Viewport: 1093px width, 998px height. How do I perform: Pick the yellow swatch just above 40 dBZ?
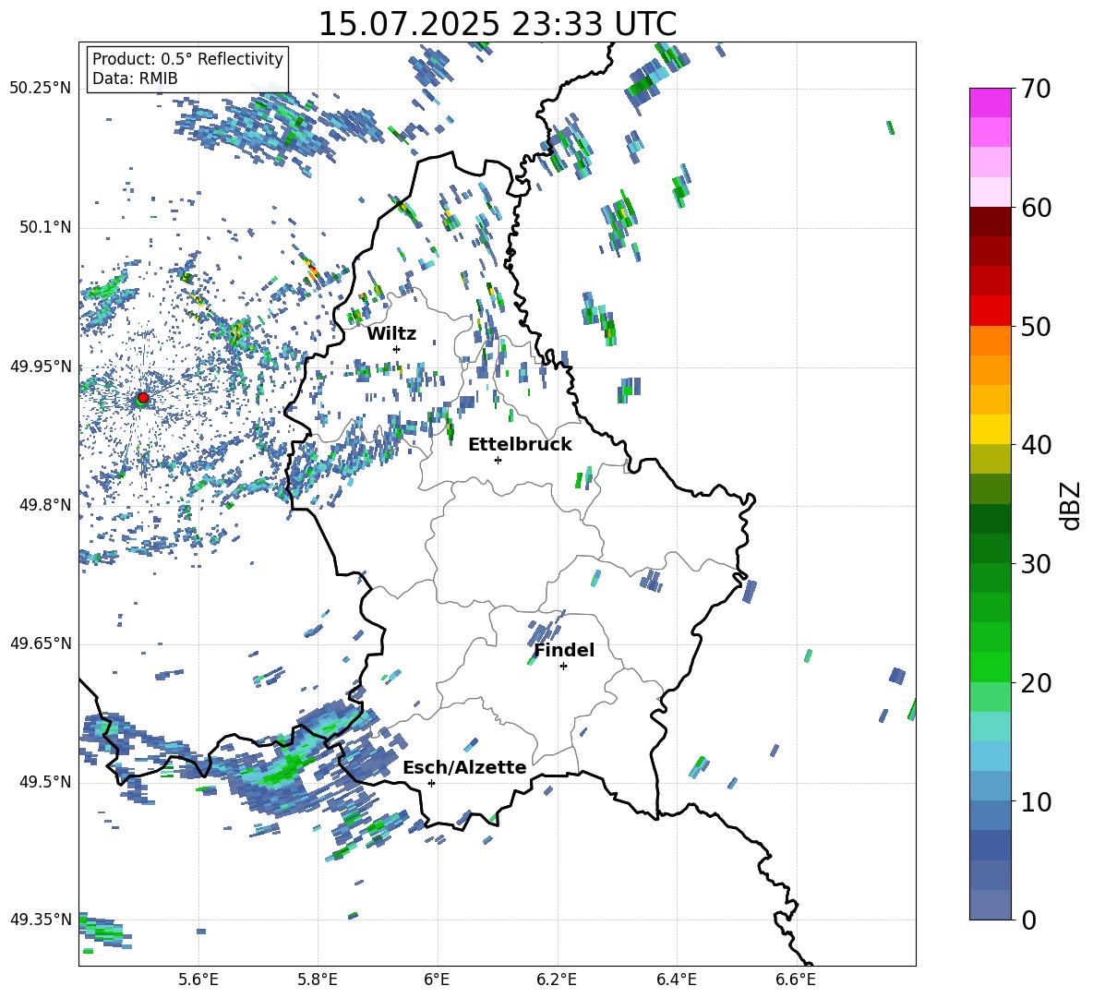990,429
